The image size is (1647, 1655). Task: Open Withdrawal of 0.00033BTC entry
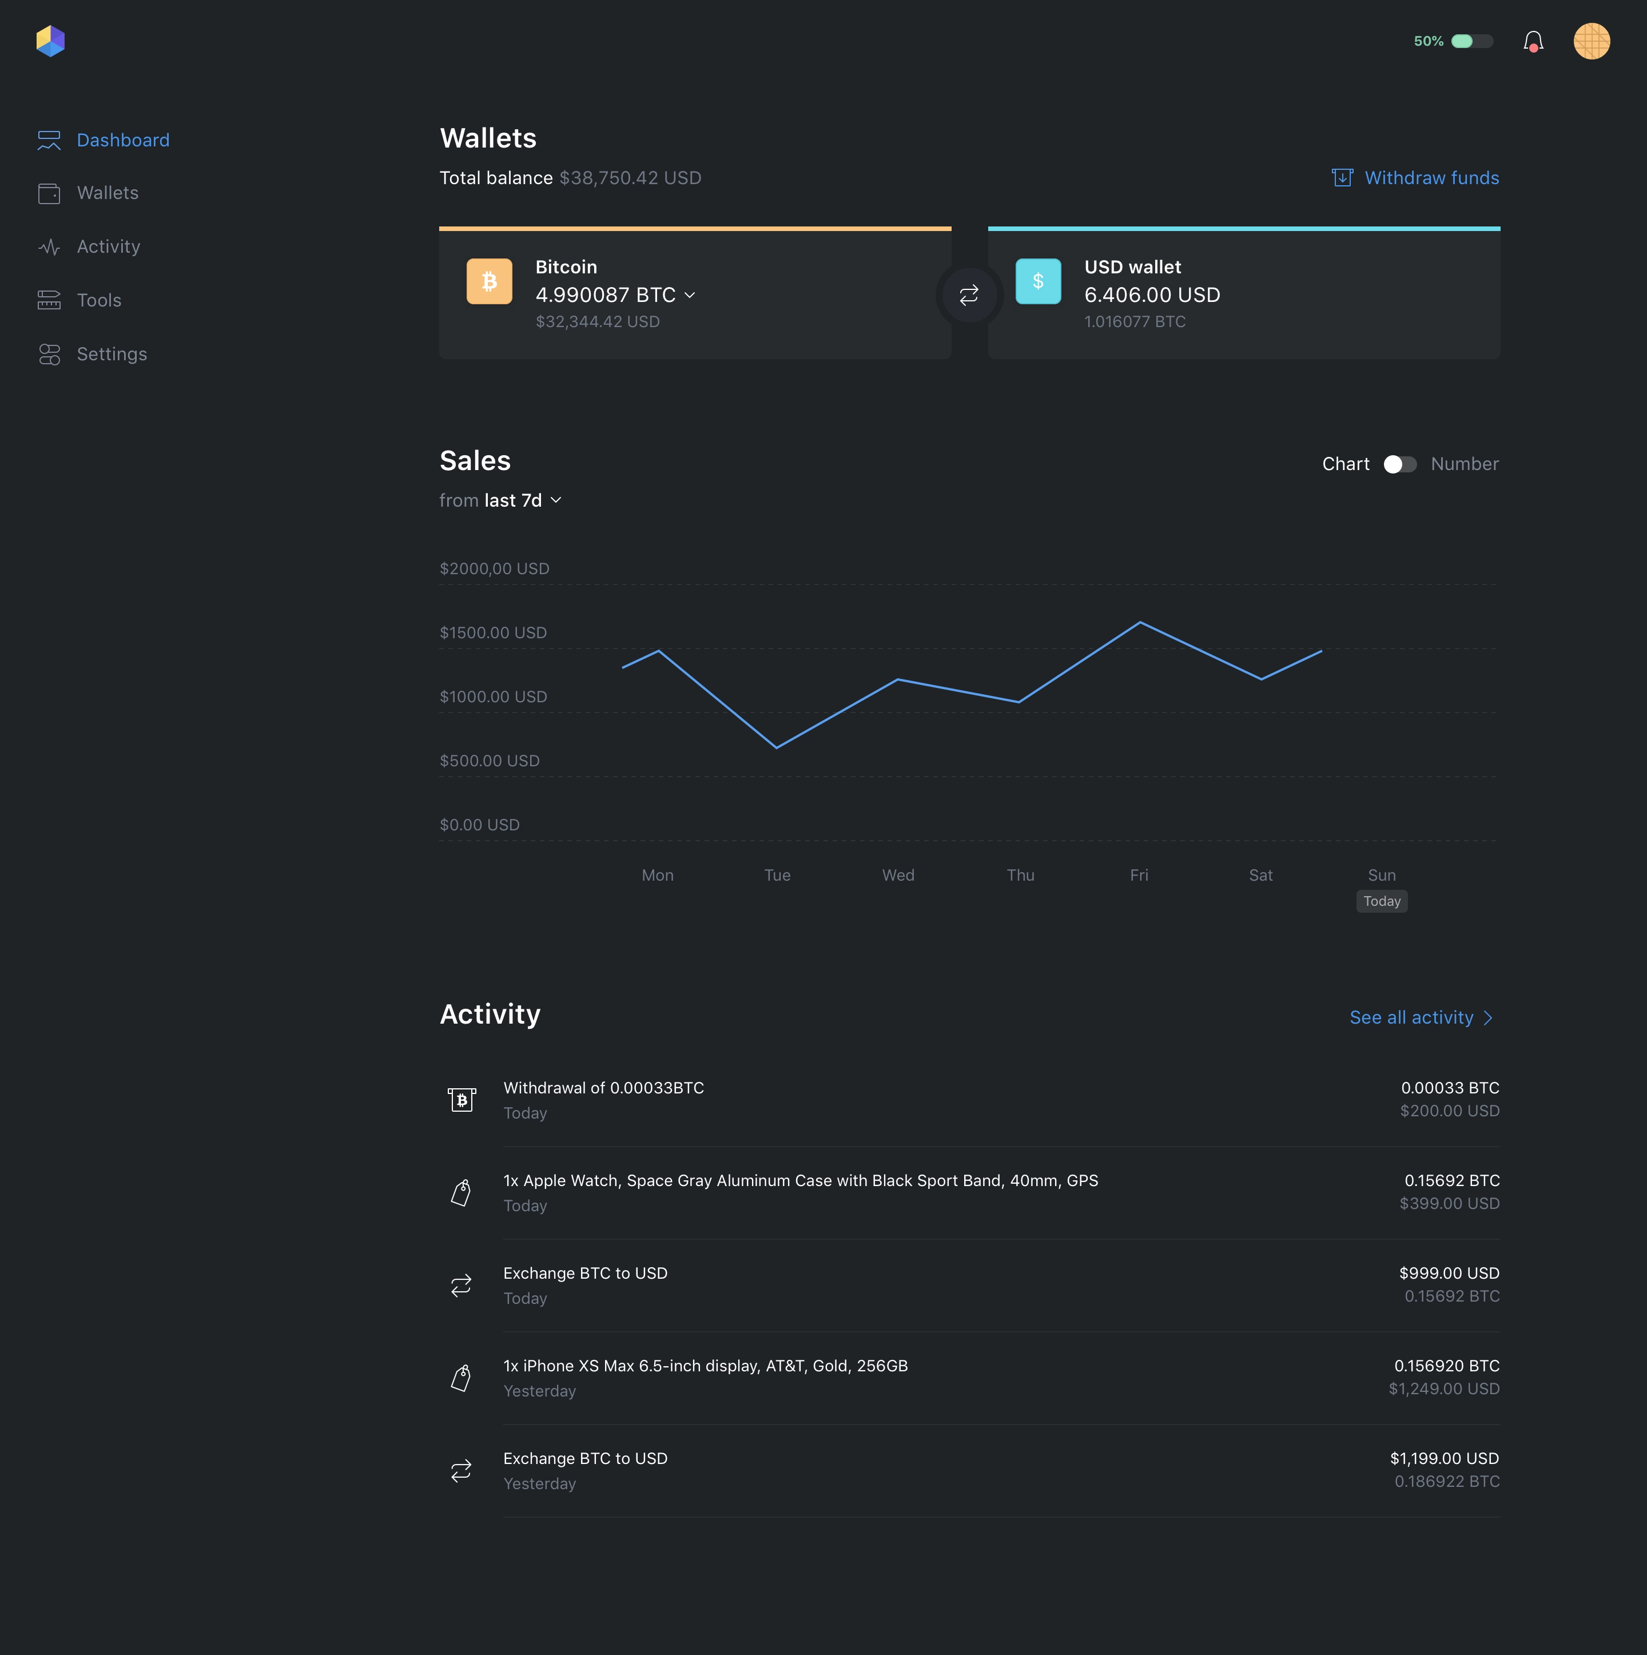coord(969,1100)
